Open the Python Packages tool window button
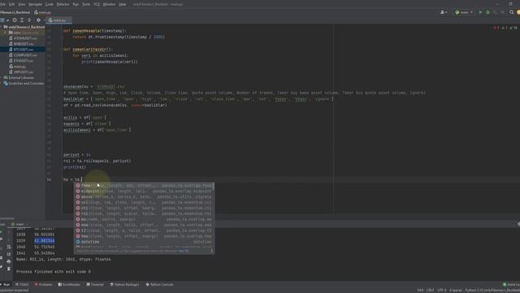 coord(124,285)
